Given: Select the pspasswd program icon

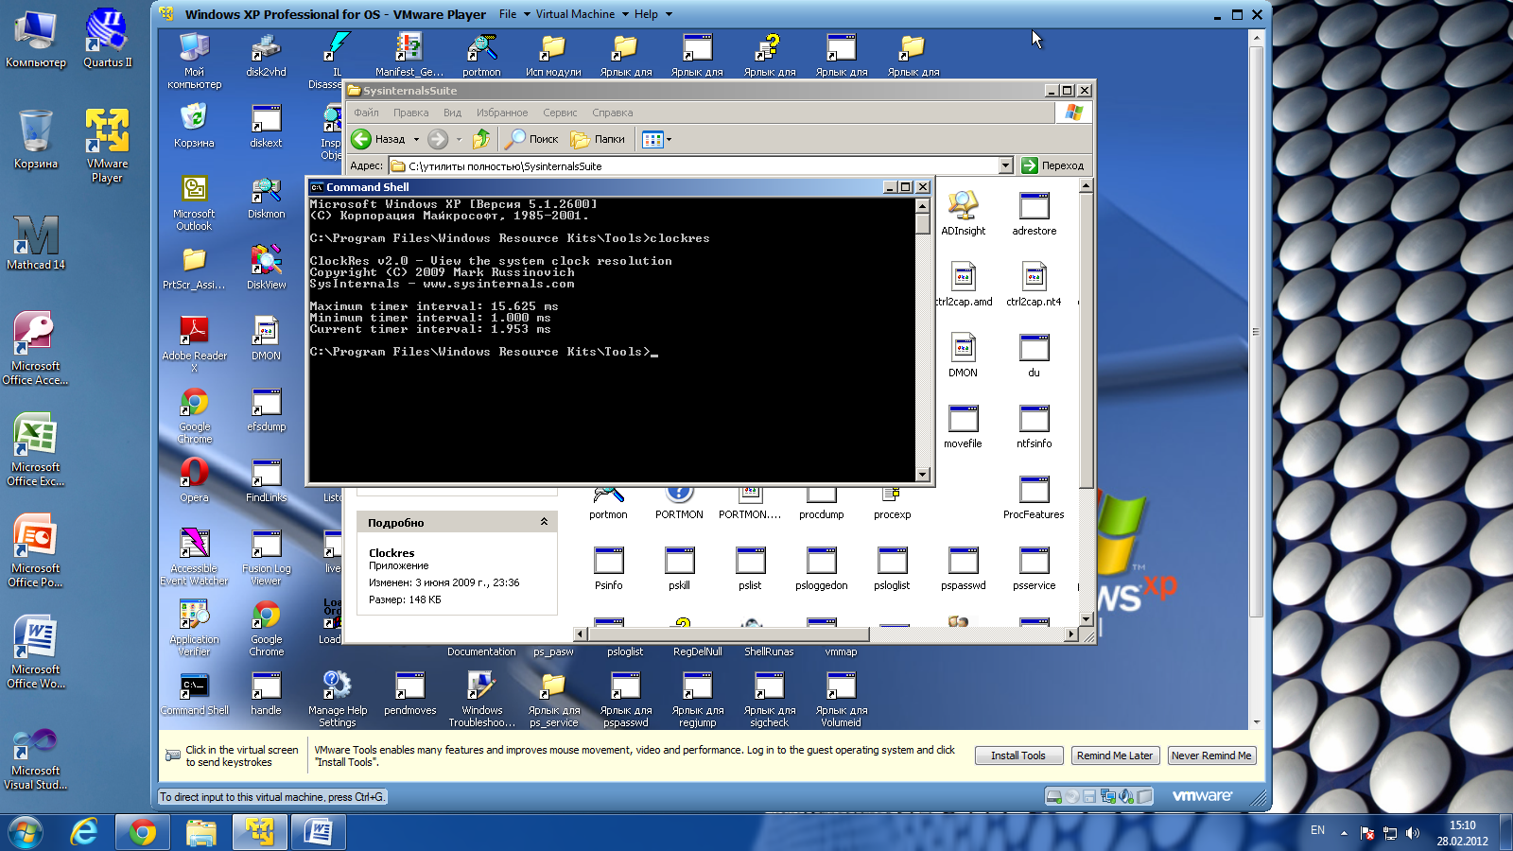Looking at the screenshot, I should [963, 566].
